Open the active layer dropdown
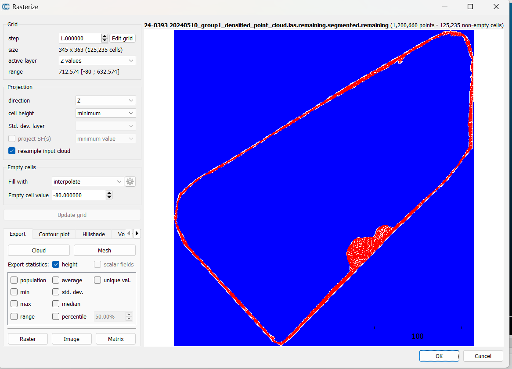 click(x=97, y=60)
